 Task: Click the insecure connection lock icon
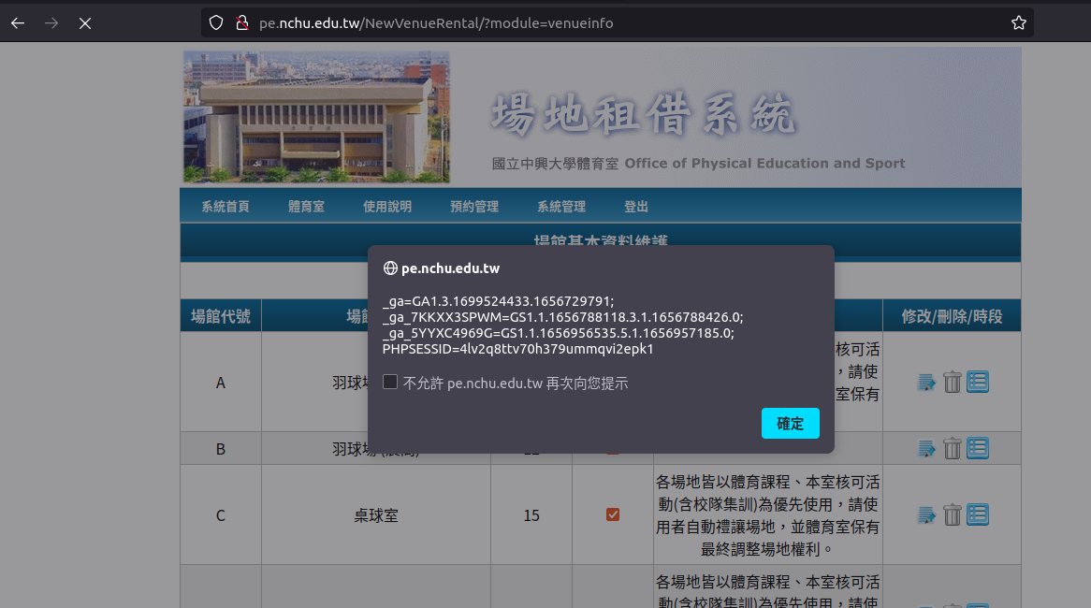click(241, 23)
